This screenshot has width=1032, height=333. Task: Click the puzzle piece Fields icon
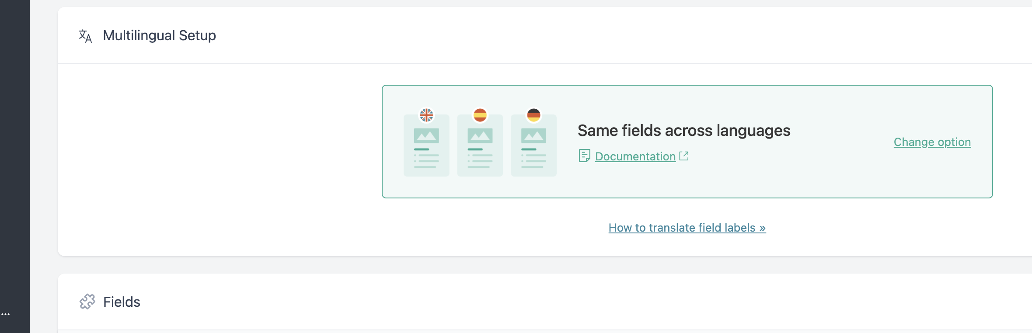(87, 302)
